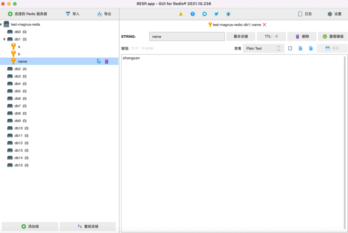Click the blue code file icon beside view selector

click(301, 48)
